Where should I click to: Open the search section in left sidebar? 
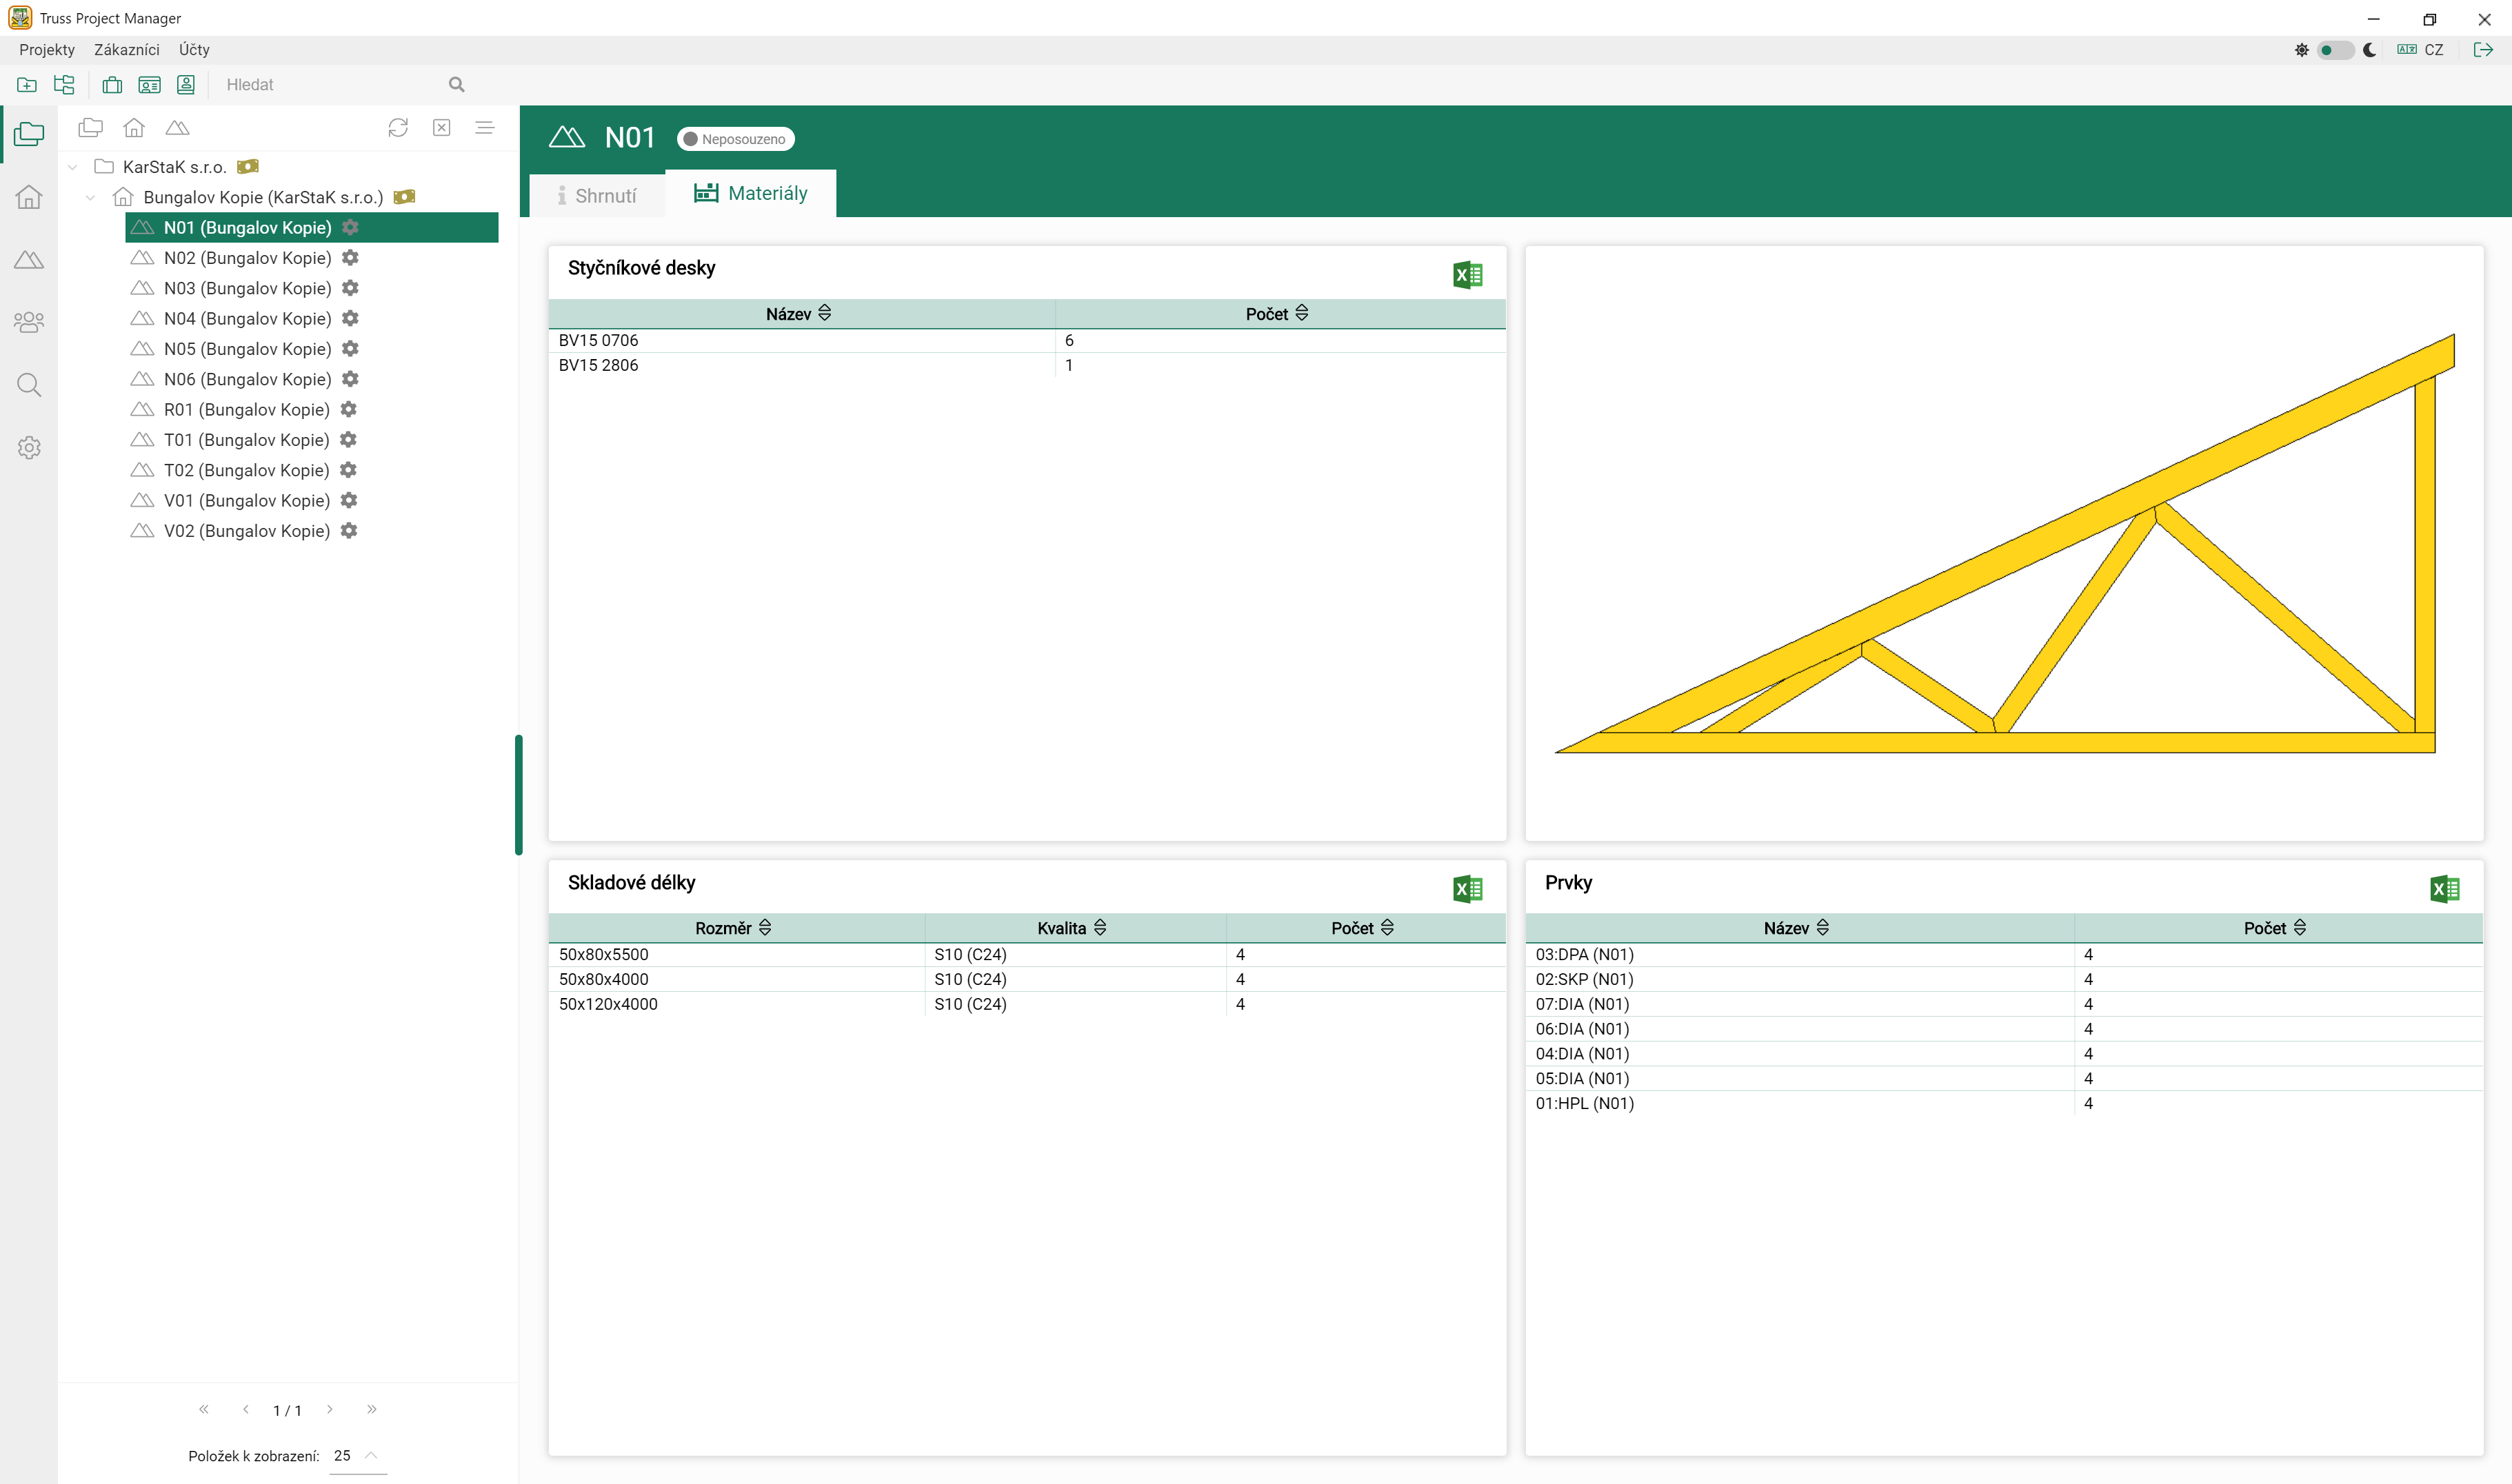pos(29,385)
